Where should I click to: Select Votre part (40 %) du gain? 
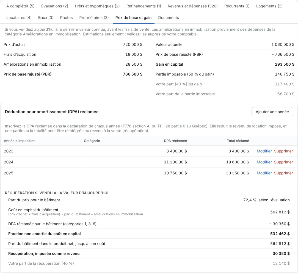coord(179,84)
